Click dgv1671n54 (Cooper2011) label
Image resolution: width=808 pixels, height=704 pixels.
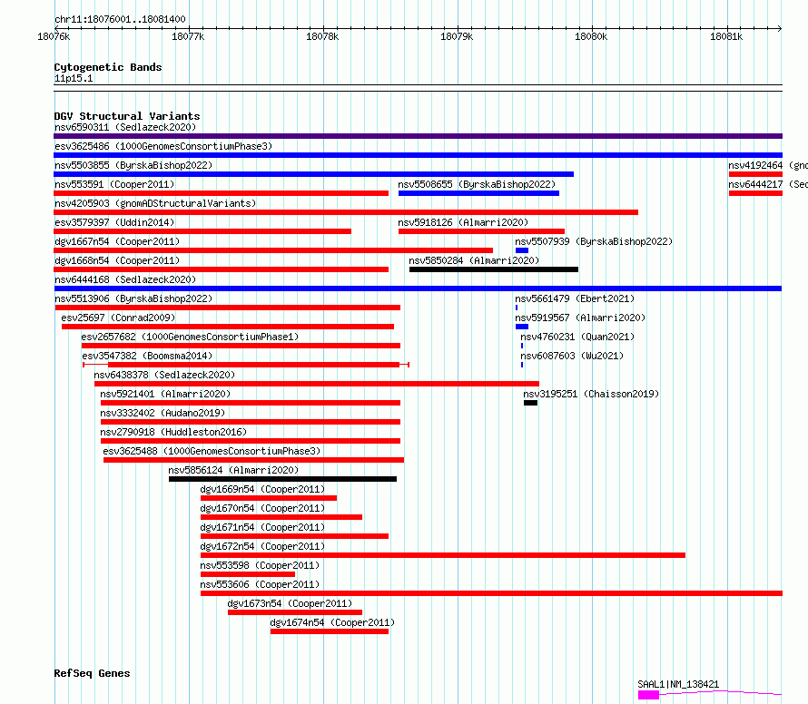tap(262, 527)
